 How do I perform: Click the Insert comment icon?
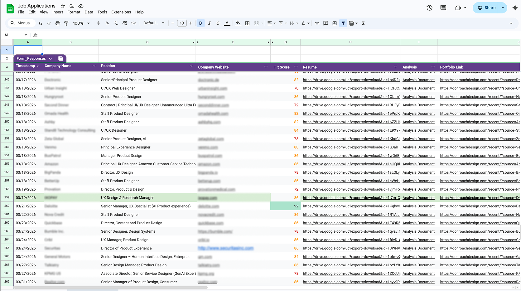coord(326,23)
